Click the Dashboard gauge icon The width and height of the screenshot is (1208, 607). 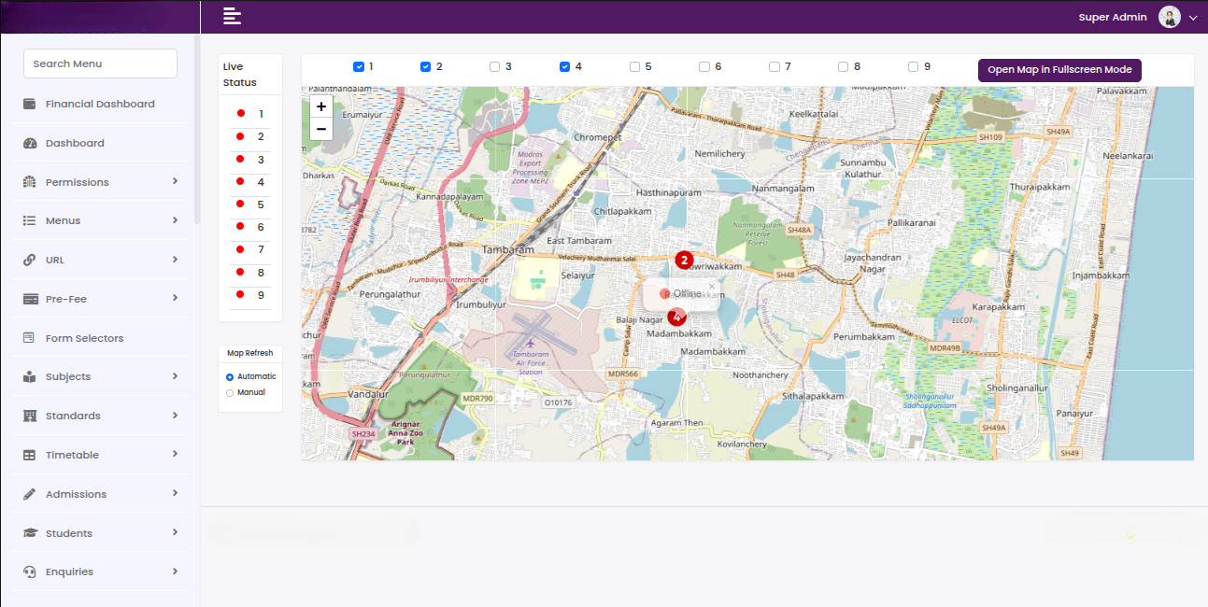(x=29, y=143)
